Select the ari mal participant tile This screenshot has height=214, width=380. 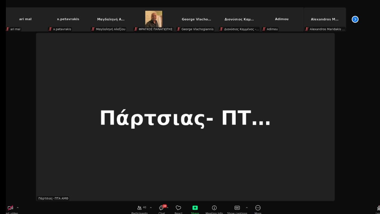[25, 19]
